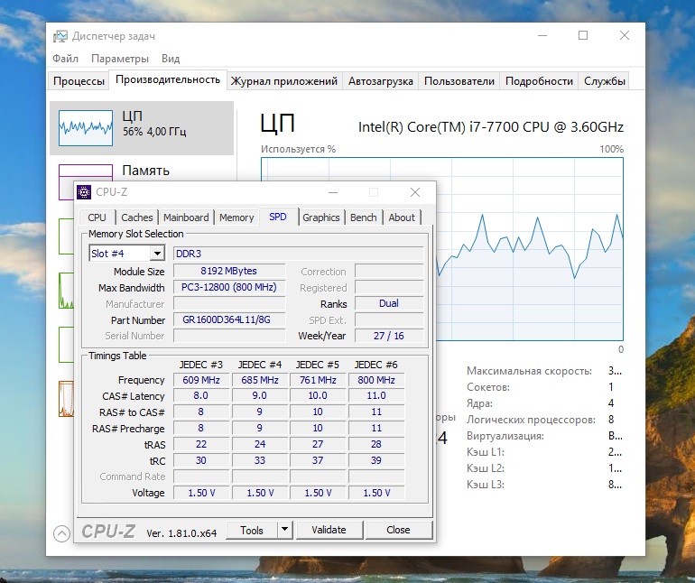Switch to the CPU tab in CPU-Z
This screenshot has height=583, width=695.
click(x=97, y=217)
